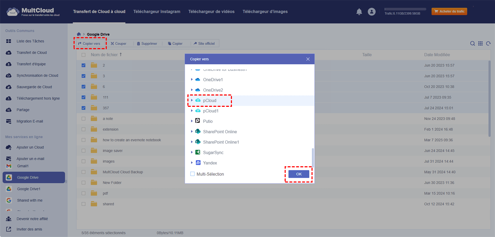This screenshot has width=495, height=237.
Task: Expand the SugarSync tree node
Action: coord(192,152)
